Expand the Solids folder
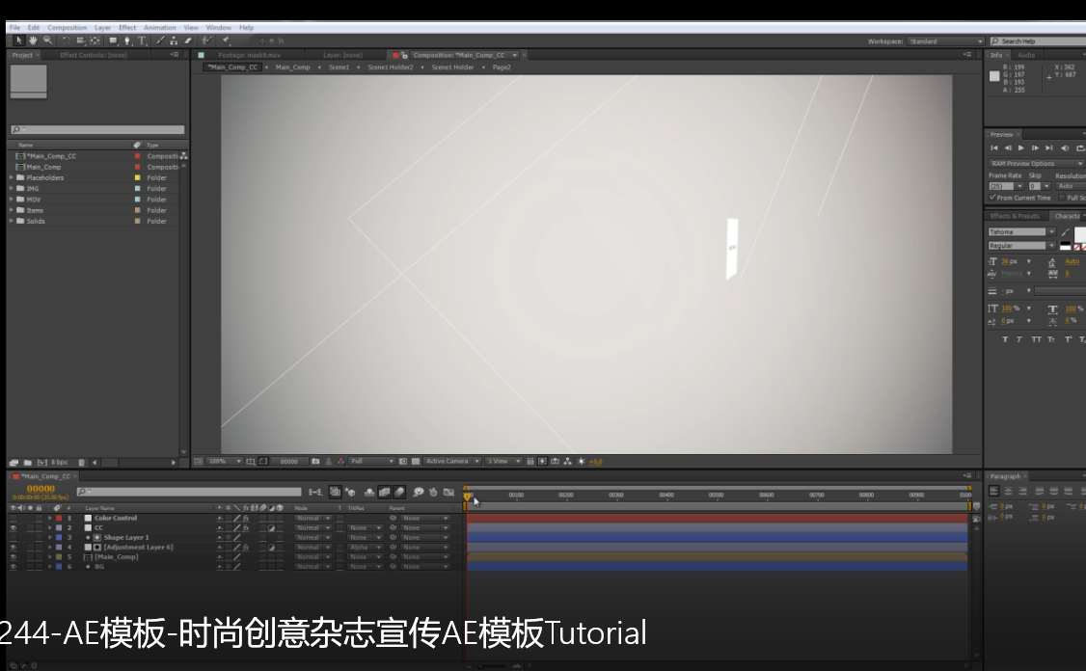Viewport: 1086px width, 671px height. (11, 221)
